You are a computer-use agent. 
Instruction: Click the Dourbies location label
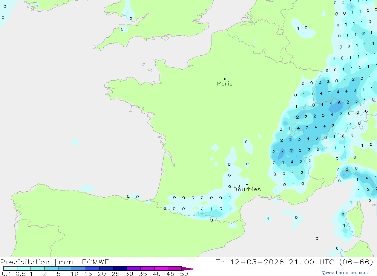[247, 189]
